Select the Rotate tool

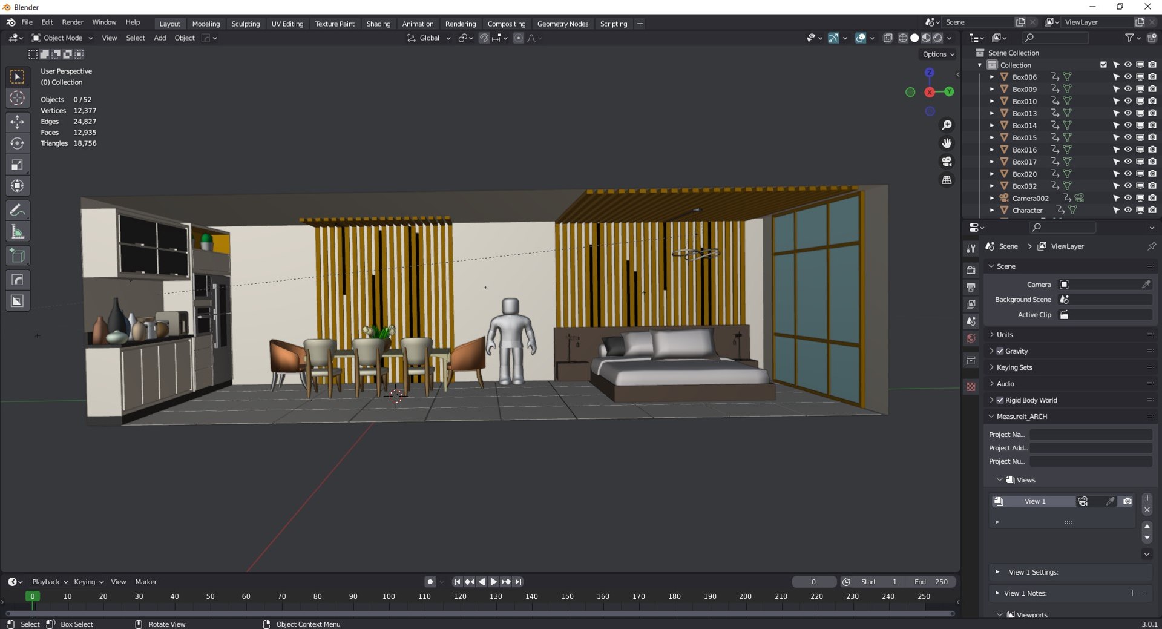click(18, 143)
